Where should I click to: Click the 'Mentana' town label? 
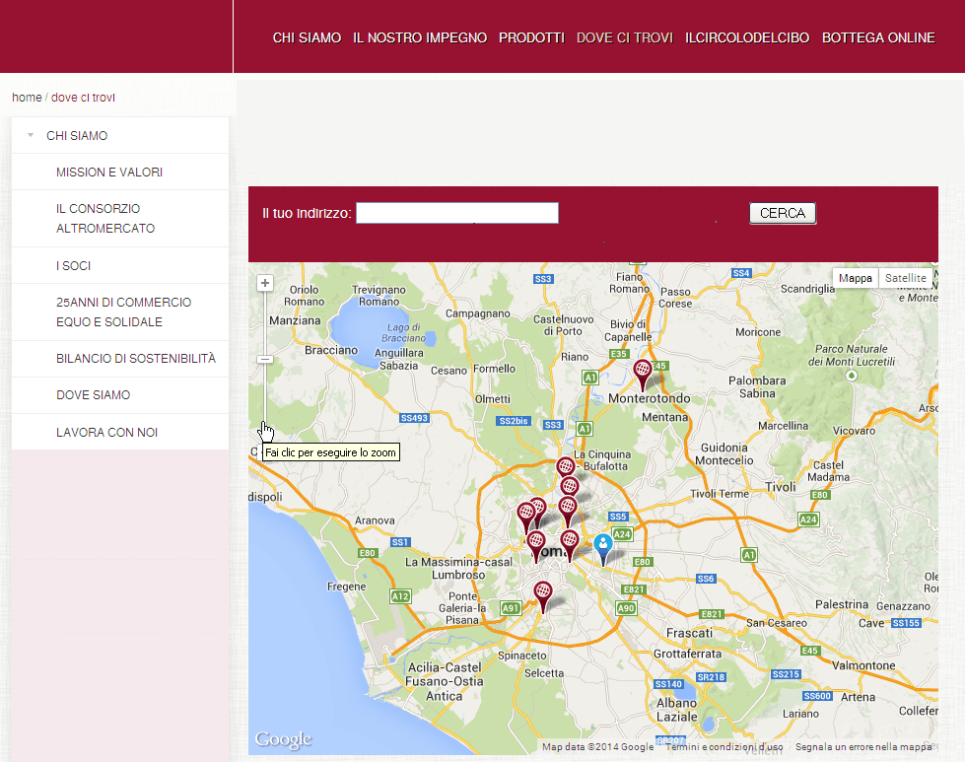(x=665, y=417)
